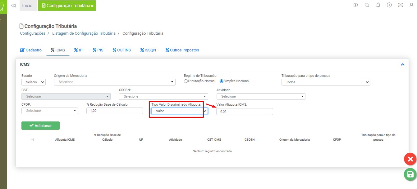Expand the Origem da Mercadoria dropdown
The height and width of the screenshot is (189, 417).
[x=115, y=82]
